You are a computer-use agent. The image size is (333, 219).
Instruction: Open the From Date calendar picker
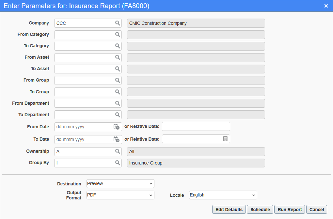click(x=117, y=127)
